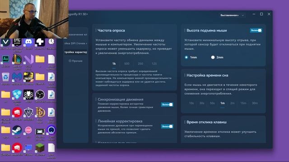Set polling rate to 125

pos(154,63)
